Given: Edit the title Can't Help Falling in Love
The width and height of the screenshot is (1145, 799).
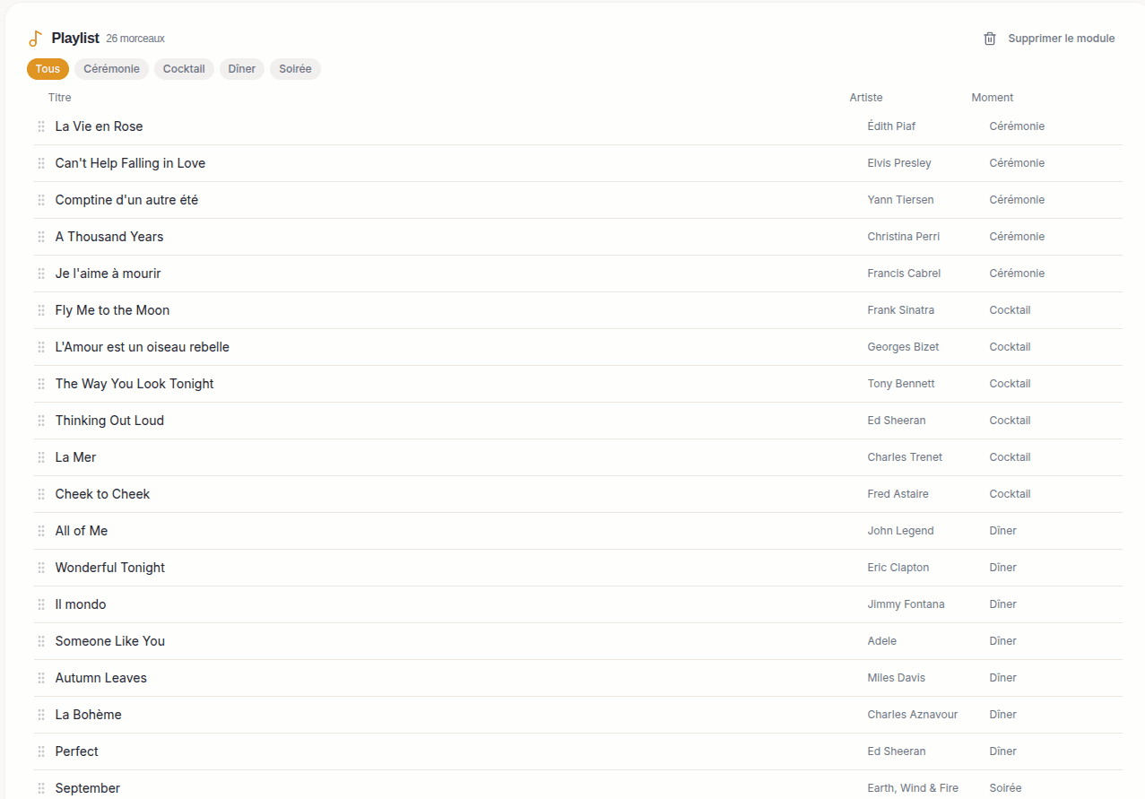Looking at the screenshot, I should pos(130,163).
